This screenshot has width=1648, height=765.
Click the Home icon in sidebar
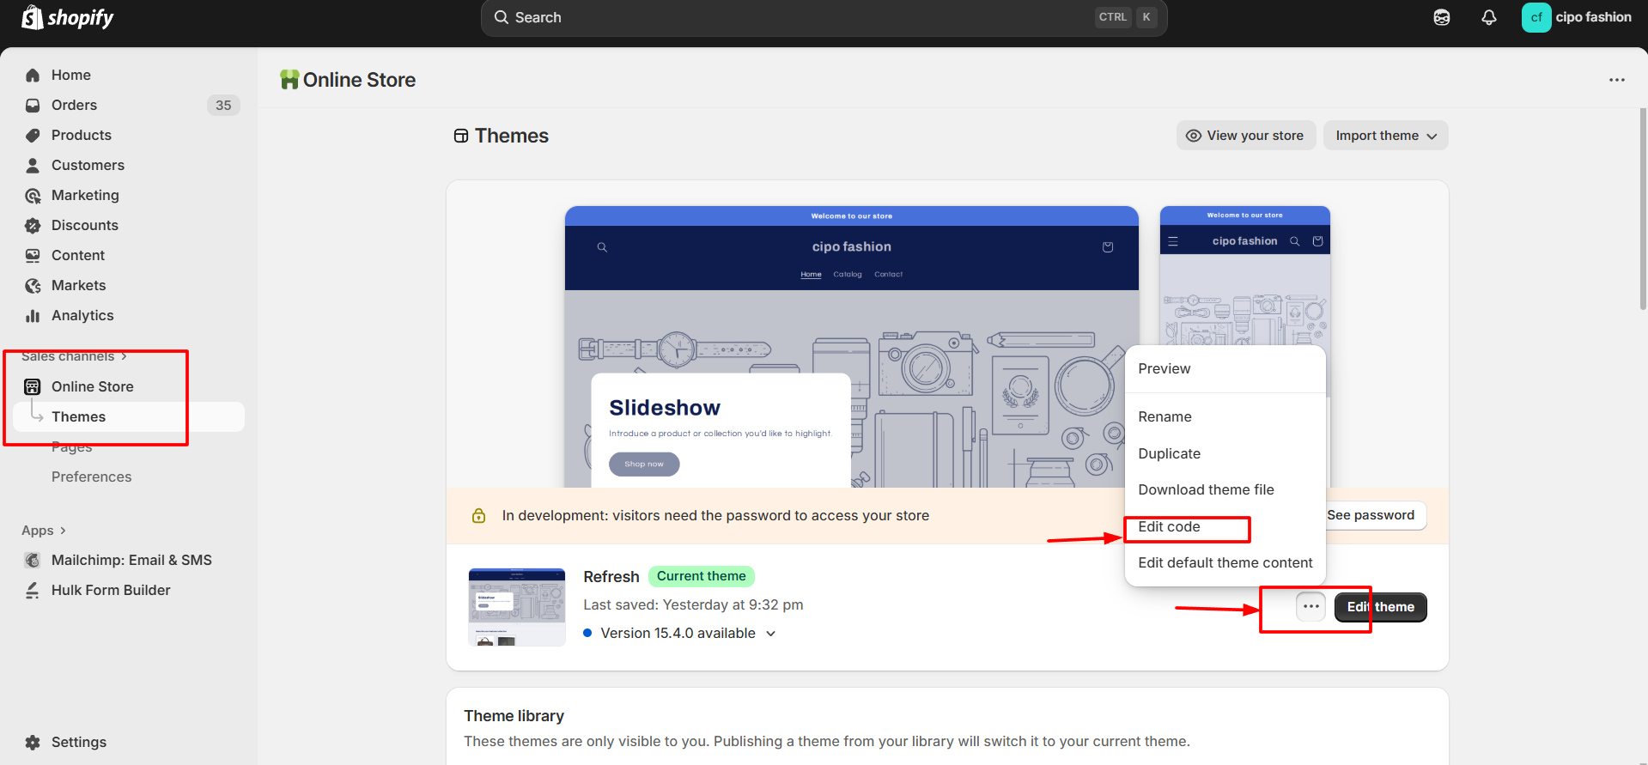tap(33, 76)
